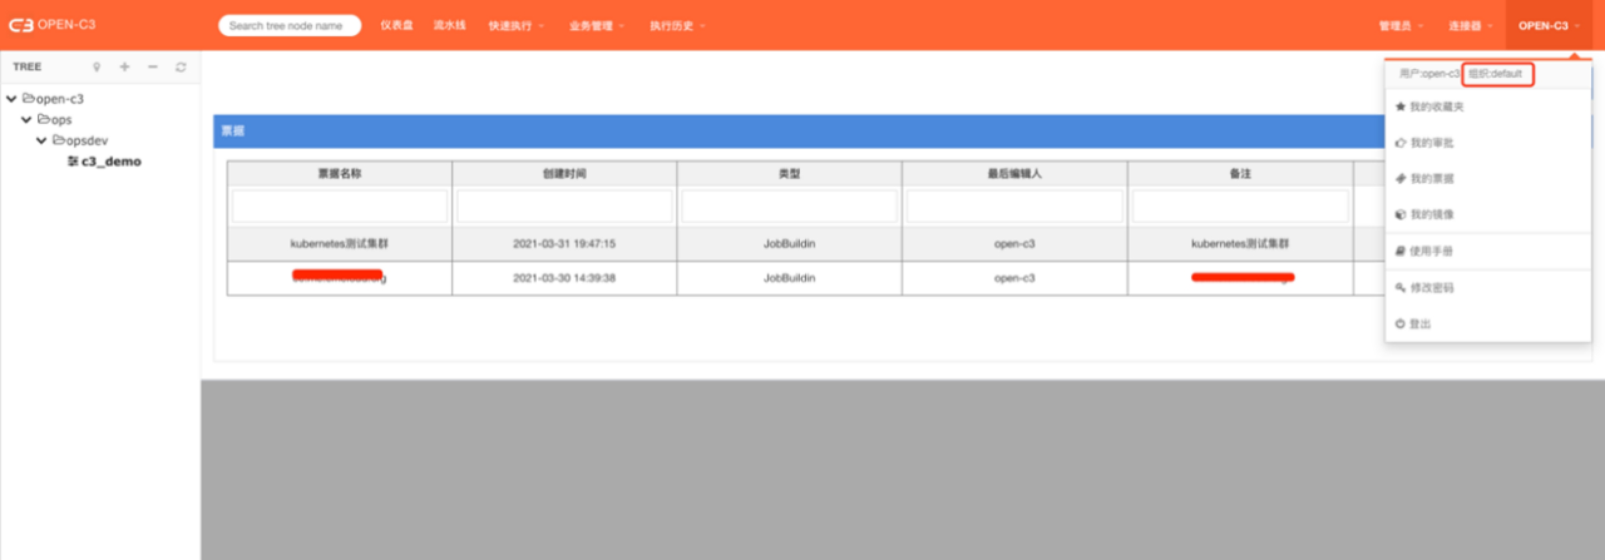Refresh the tree with the reload icon
Image resolution: width=1605 pixels, height=560 pixels.
181,67
